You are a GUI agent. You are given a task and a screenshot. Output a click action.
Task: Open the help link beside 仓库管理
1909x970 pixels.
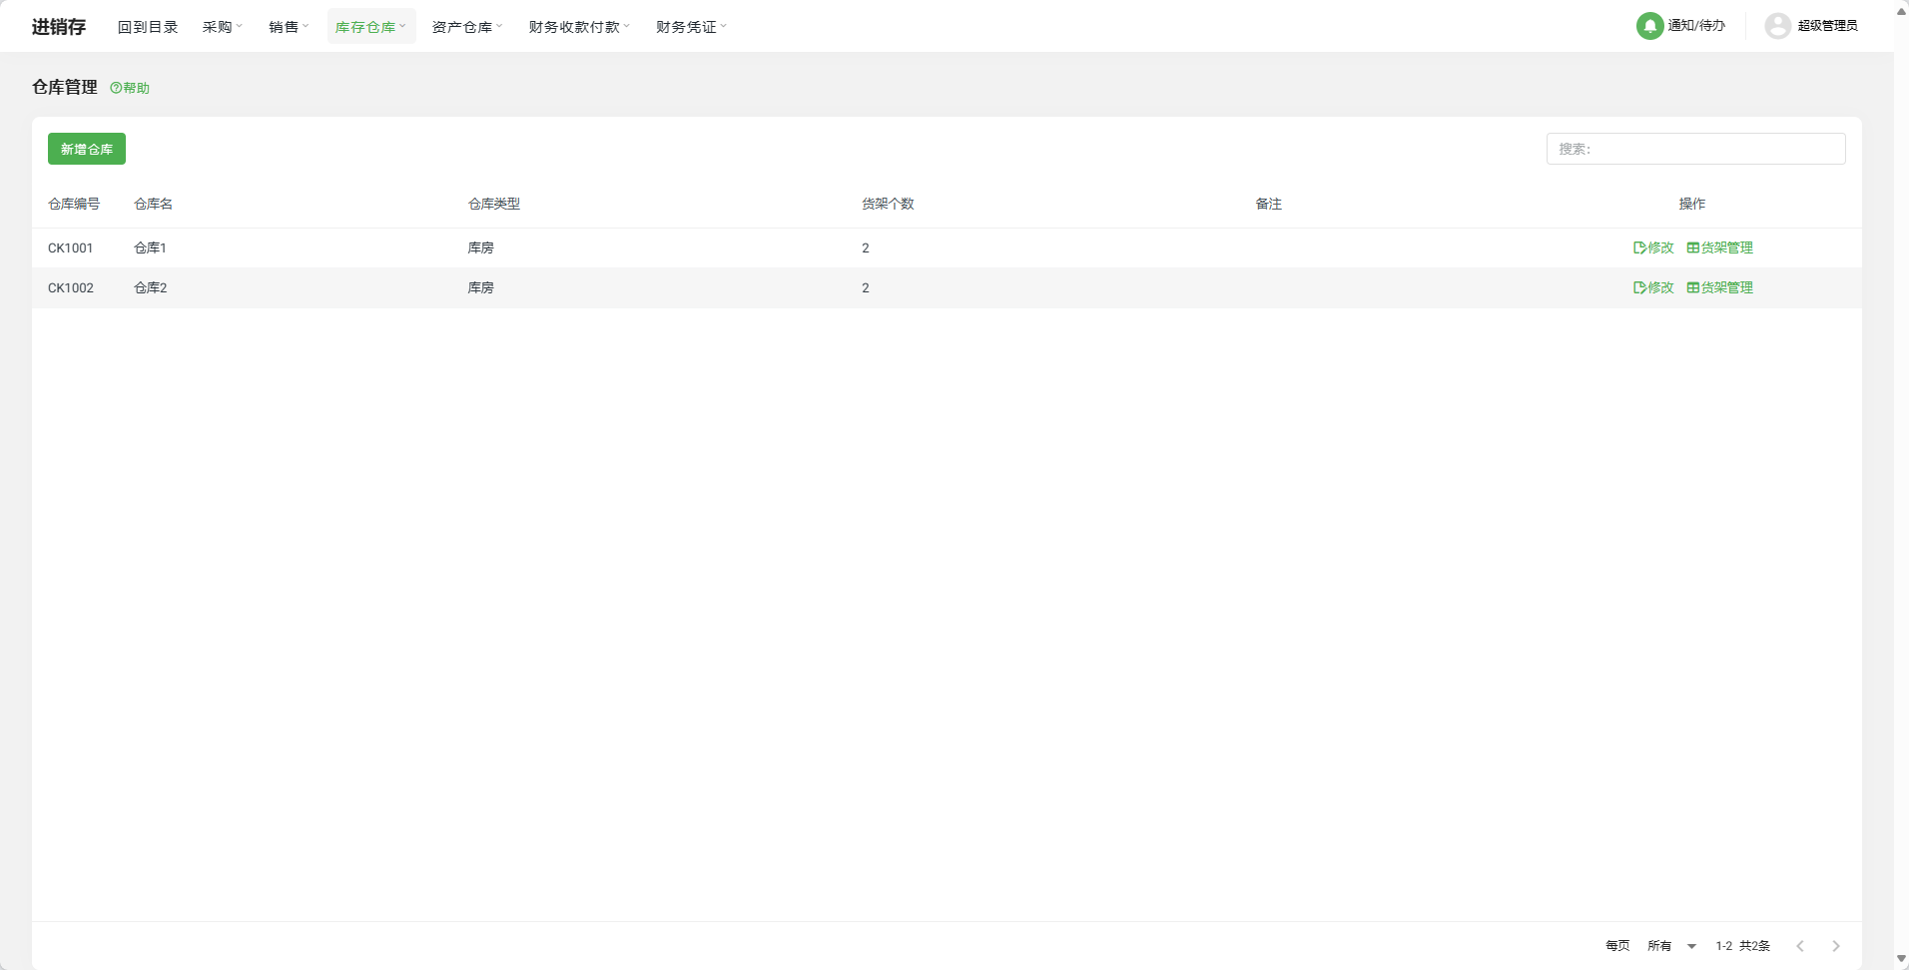click(x=130, y=88)
